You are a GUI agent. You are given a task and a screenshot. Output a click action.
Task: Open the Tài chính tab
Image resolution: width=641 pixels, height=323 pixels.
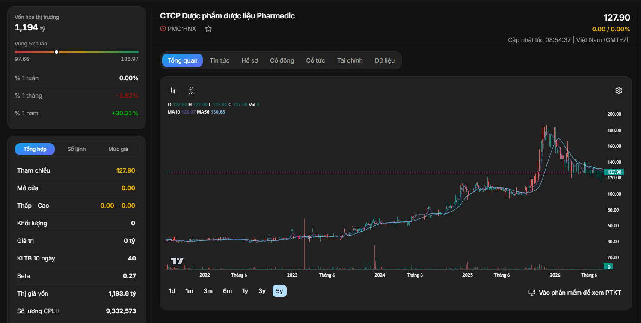click(350, 60)
